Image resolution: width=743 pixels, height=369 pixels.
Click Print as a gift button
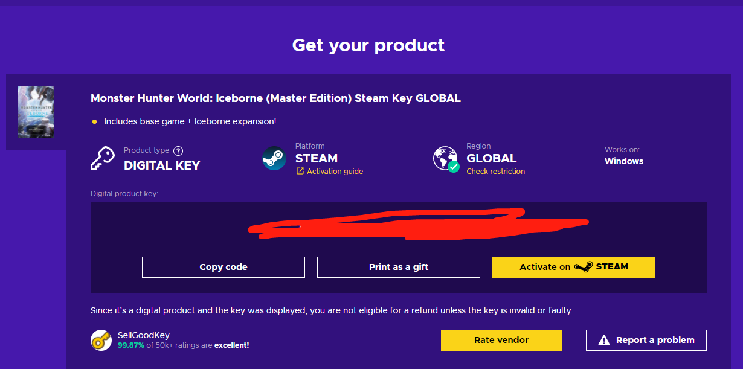(x=399, y=267)
